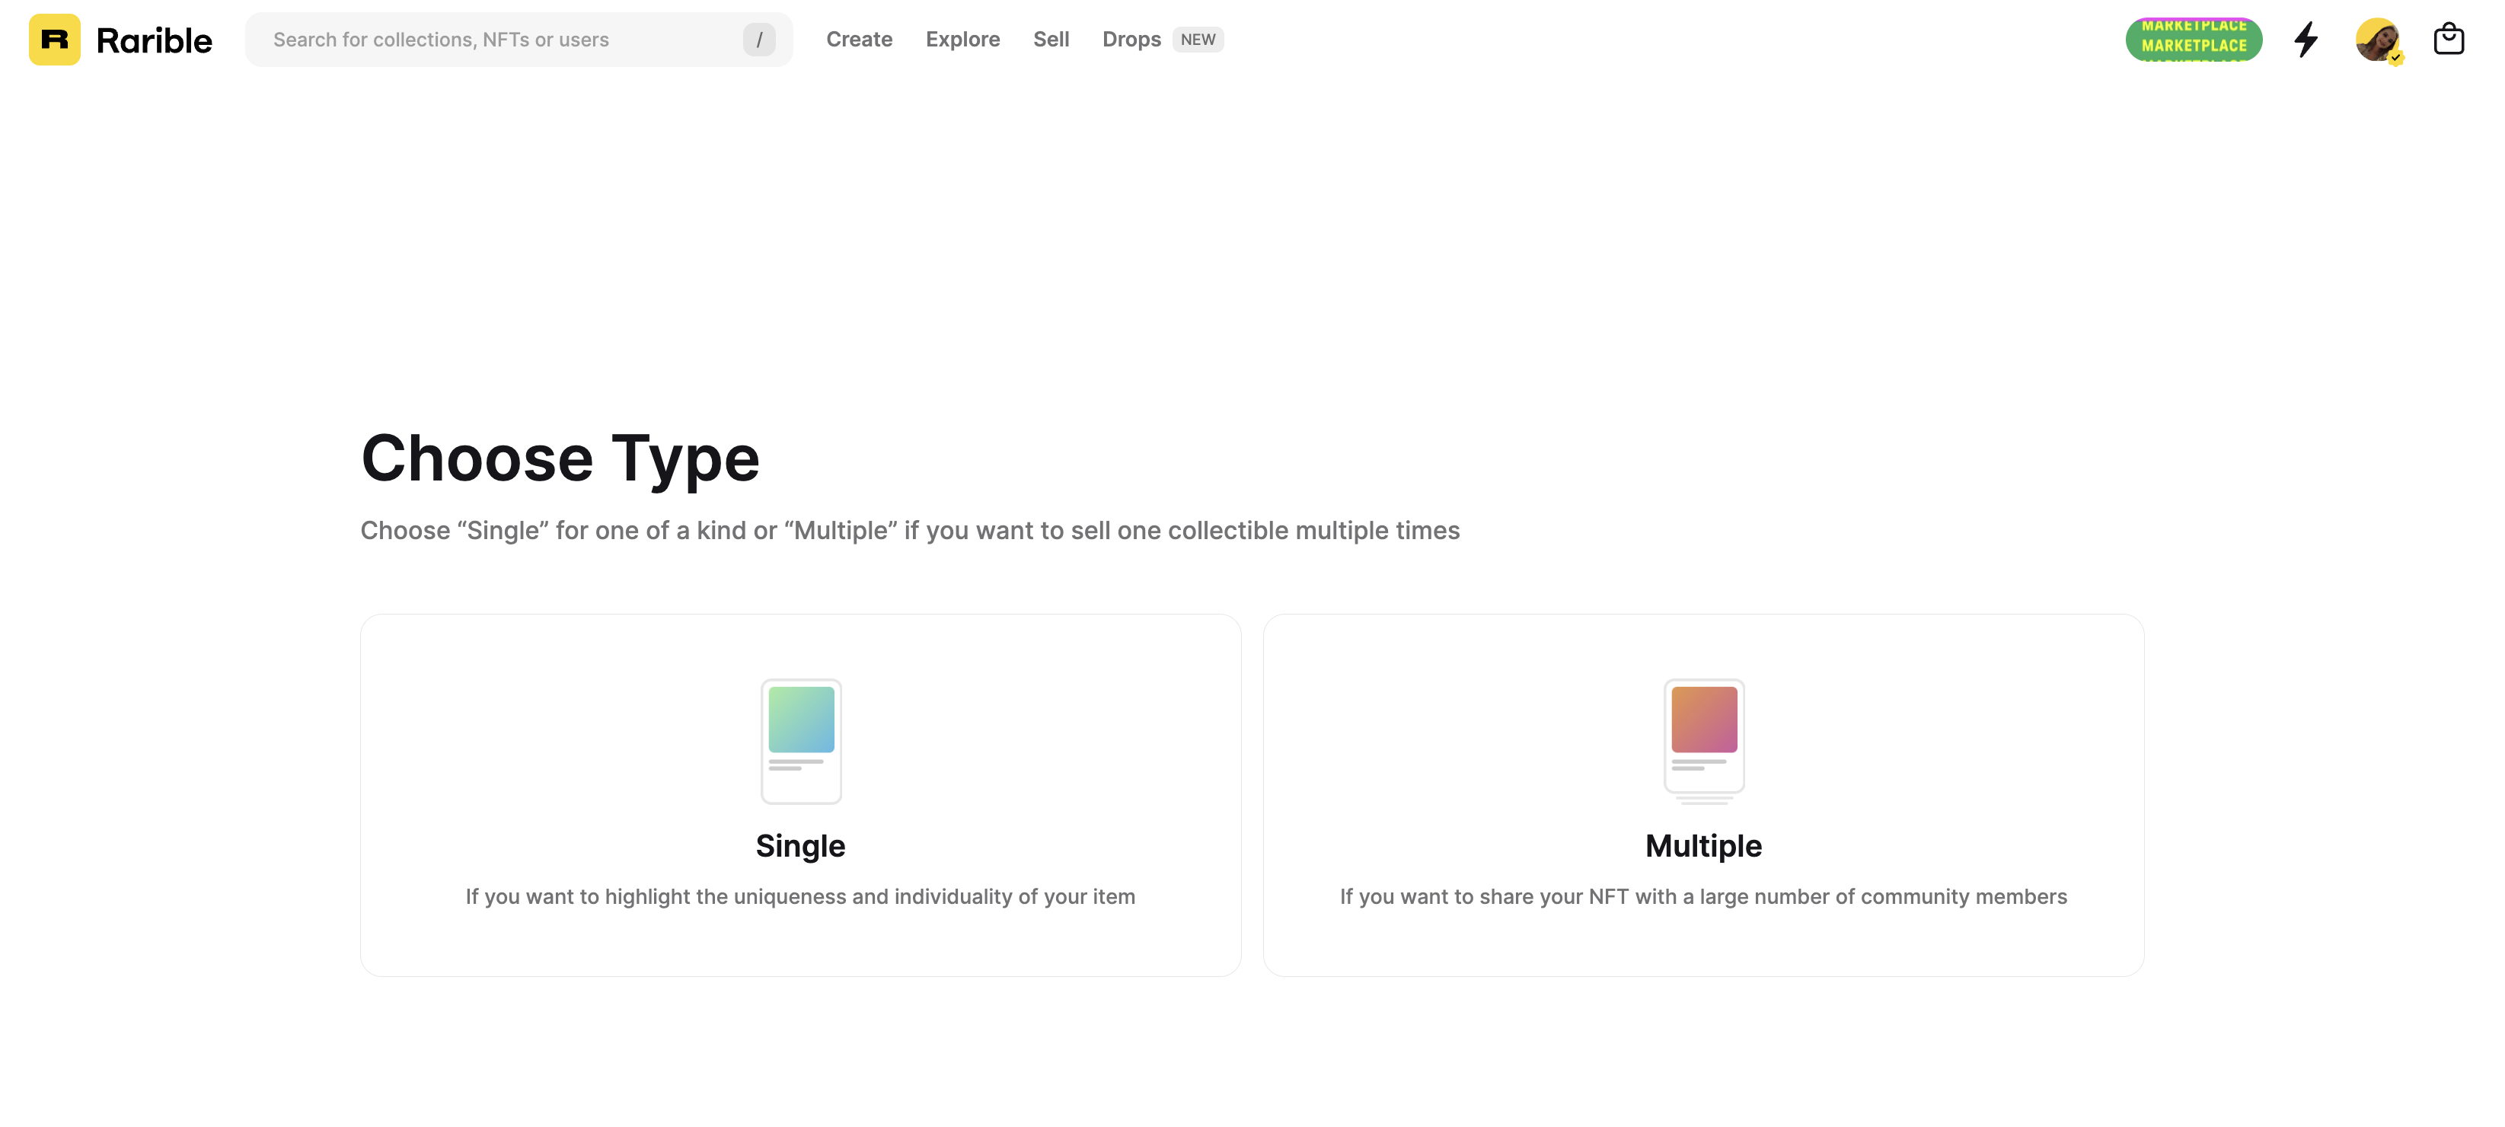Viewport: 2505px width, 1127px height.
Task: Select the Single collectible type
Action: [800, 794]
